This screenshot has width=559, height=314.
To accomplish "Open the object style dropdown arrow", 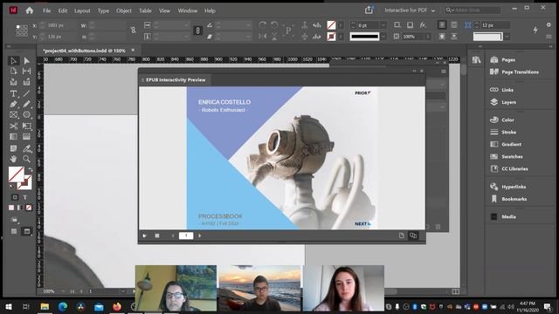I will (507, 37).
